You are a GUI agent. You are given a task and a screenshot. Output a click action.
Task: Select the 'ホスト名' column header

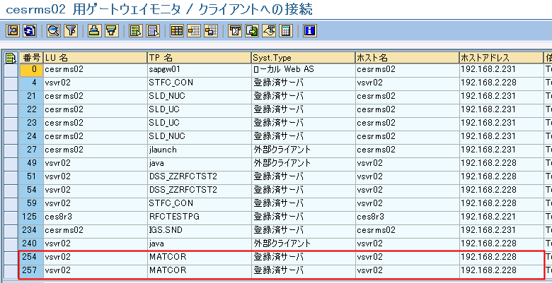click(406, 58)
